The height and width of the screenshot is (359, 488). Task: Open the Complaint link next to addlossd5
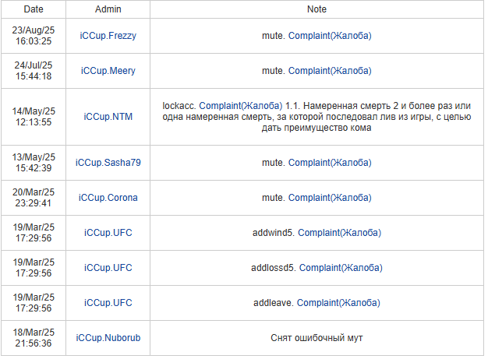(340, 268)
